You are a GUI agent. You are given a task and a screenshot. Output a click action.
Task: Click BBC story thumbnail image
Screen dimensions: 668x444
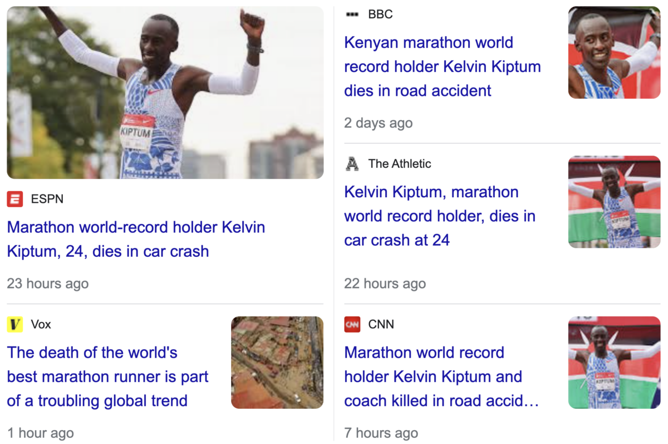pyautogui.click(x=614, y=52)
